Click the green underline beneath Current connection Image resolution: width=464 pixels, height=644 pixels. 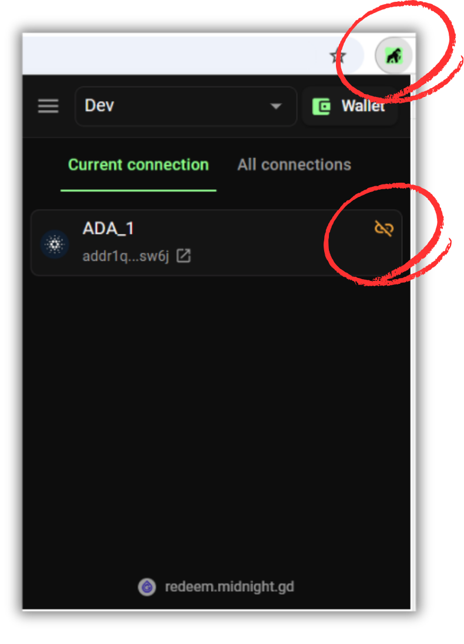click(139, 190)
